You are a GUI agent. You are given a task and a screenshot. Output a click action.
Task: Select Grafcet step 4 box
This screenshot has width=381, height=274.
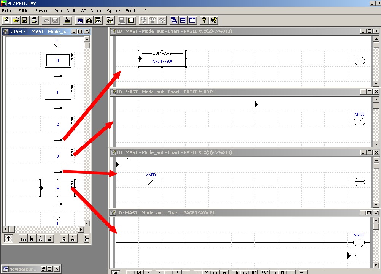tap(58, 188)
